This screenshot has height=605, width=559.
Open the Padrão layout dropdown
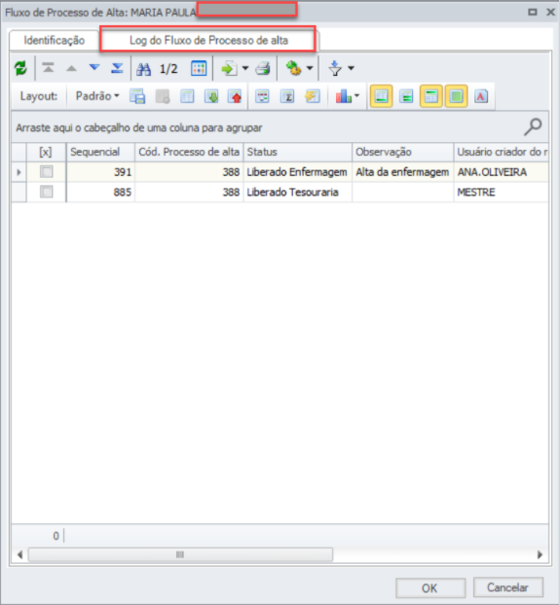click(x=97, y=96)
